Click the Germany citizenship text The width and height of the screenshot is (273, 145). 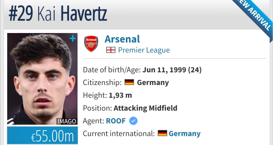click(x=153, y=83)
